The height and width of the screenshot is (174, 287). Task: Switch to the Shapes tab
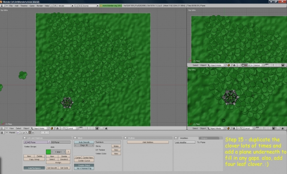[x=209, y=138]
